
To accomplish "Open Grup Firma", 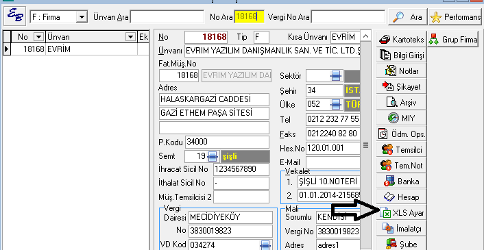I will (x=452, y=40).
